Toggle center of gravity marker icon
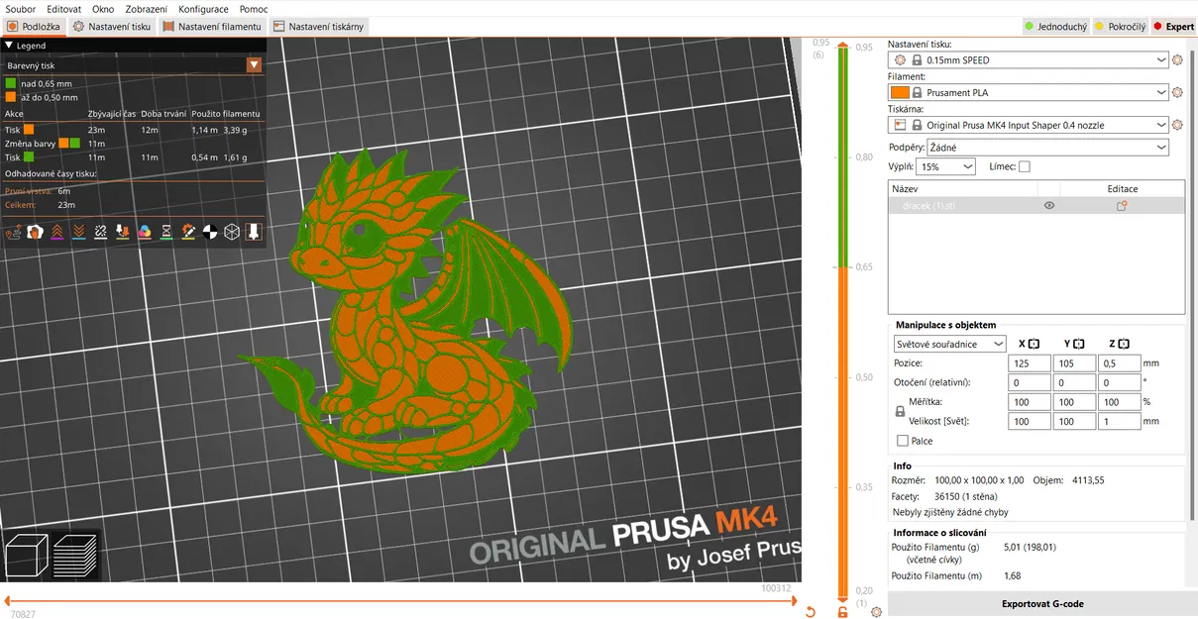This screenshot has height=619, width=1198. click(210, 232)
